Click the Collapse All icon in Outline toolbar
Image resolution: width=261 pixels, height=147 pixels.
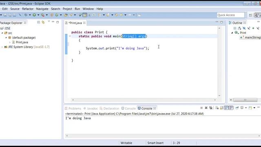coord(235,28)
